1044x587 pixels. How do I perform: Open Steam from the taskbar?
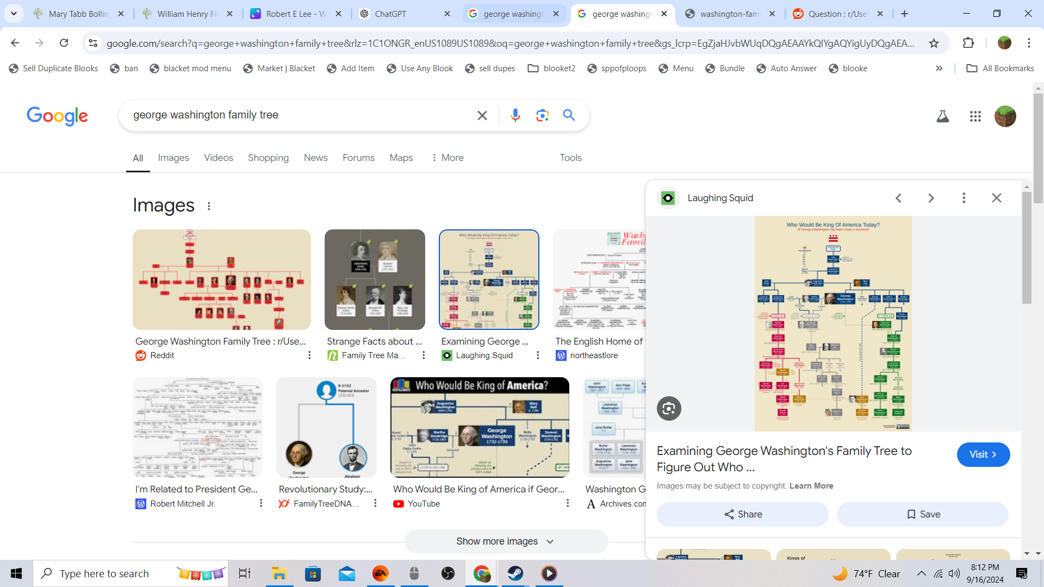pyautogui.click(x=515, y=573)
